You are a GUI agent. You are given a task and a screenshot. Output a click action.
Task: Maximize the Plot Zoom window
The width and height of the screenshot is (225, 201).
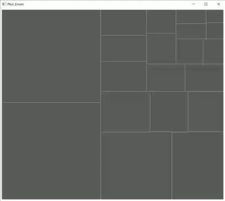pos(206,4)
